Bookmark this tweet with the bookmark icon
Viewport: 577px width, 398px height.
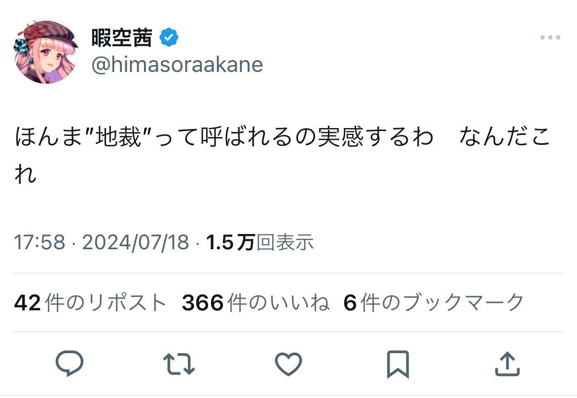pos(397,364)
